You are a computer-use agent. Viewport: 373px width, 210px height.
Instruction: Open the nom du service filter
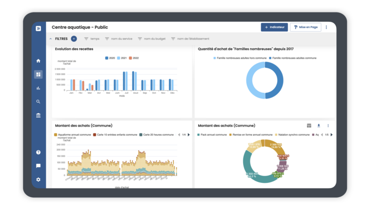point(119,39)
